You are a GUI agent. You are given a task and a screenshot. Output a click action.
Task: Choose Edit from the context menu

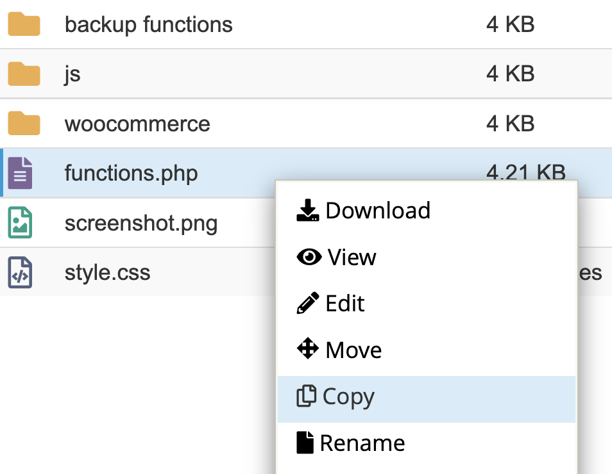[x=427, y=303]
